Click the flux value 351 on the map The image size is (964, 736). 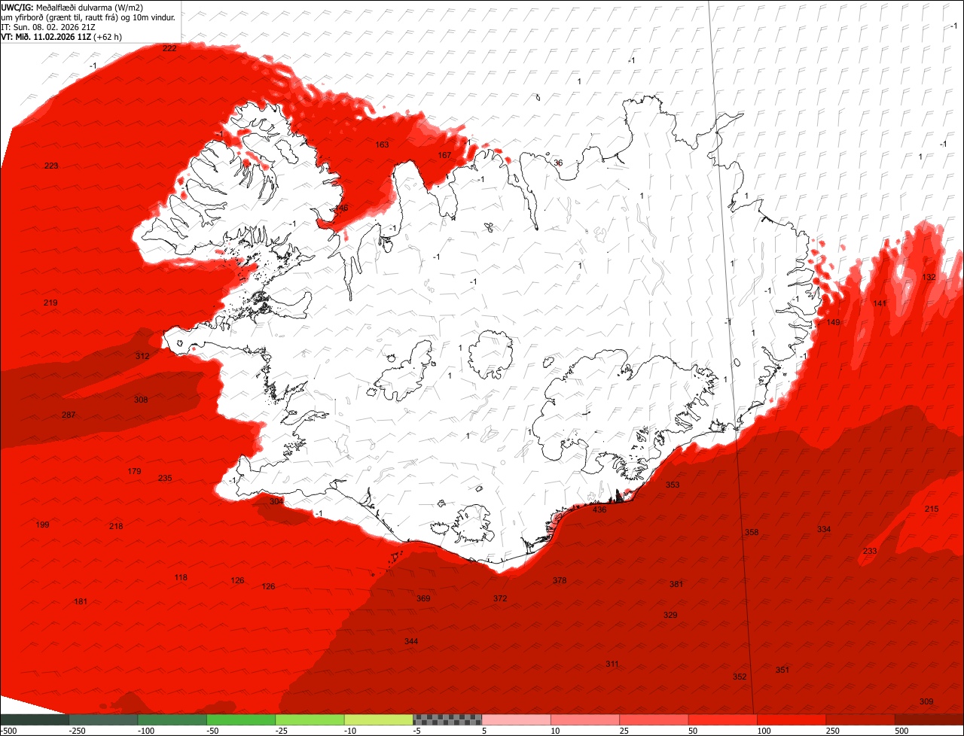(x=782, y=670)
